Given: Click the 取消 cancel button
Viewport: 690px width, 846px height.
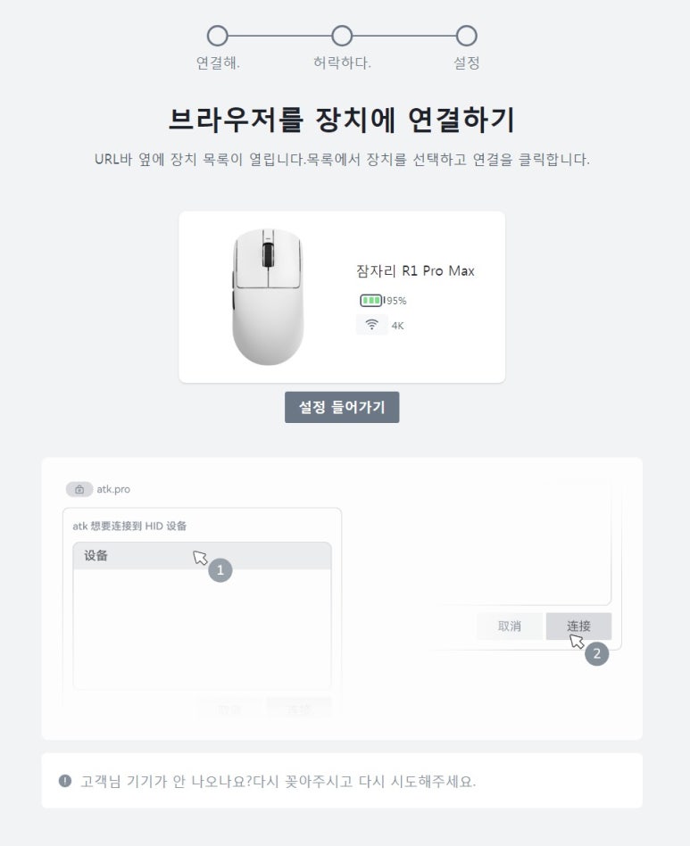Looking at the screenshot, I should [x=510, y=626].
